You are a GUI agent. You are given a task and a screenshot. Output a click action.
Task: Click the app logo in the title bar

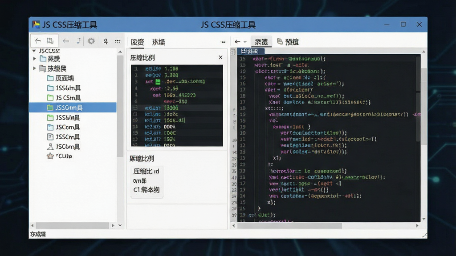click(x=36, y=24)
